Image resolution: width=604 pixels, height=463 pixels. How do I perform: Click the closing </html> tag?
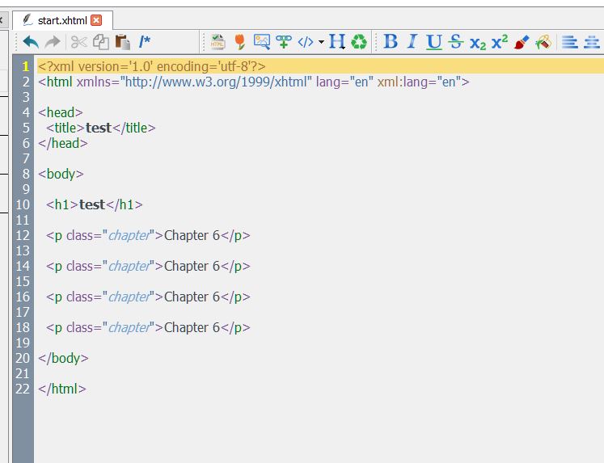tap(62, 389)
